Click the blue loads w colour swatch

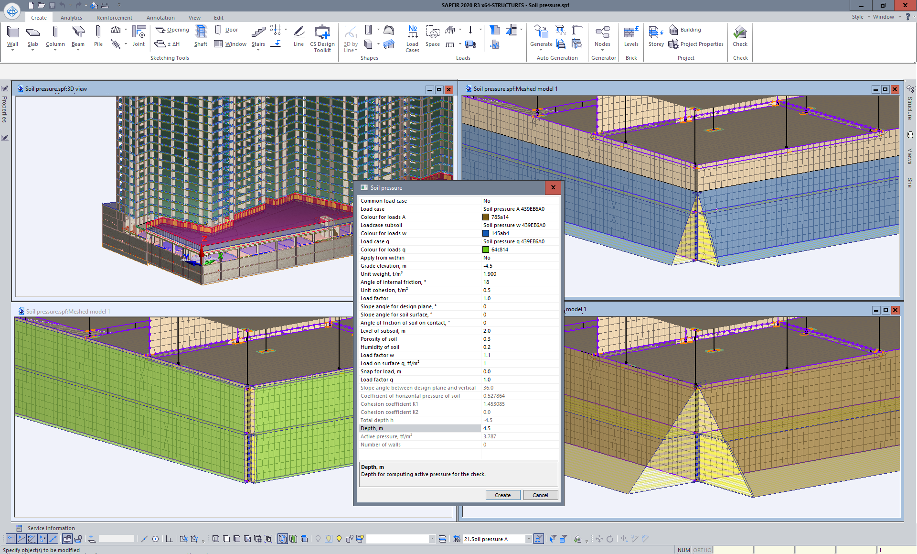click(486, 233)
